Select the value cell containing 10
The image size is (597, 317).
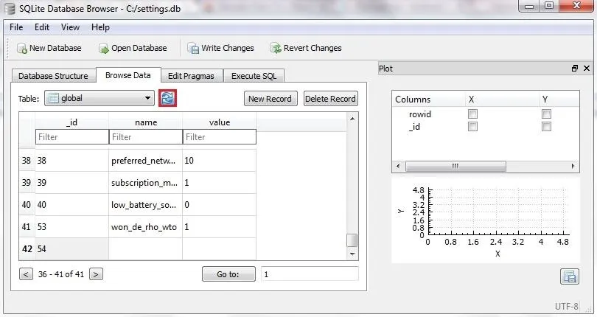[x=220, y=161]
